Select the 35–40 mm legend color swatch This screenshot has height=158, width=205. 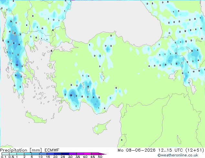pos(80,154)
